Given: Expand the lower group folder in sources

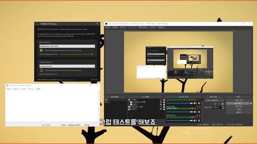Looking at the screenshot, I should tap(128, 104).
